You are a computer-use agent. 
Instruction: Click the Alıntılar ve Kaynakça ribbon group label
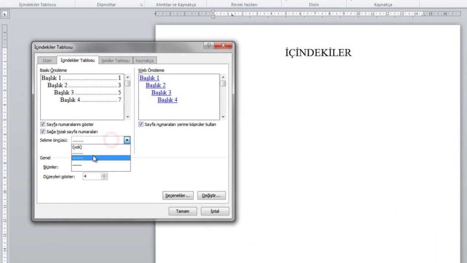[x=176, y=5]
